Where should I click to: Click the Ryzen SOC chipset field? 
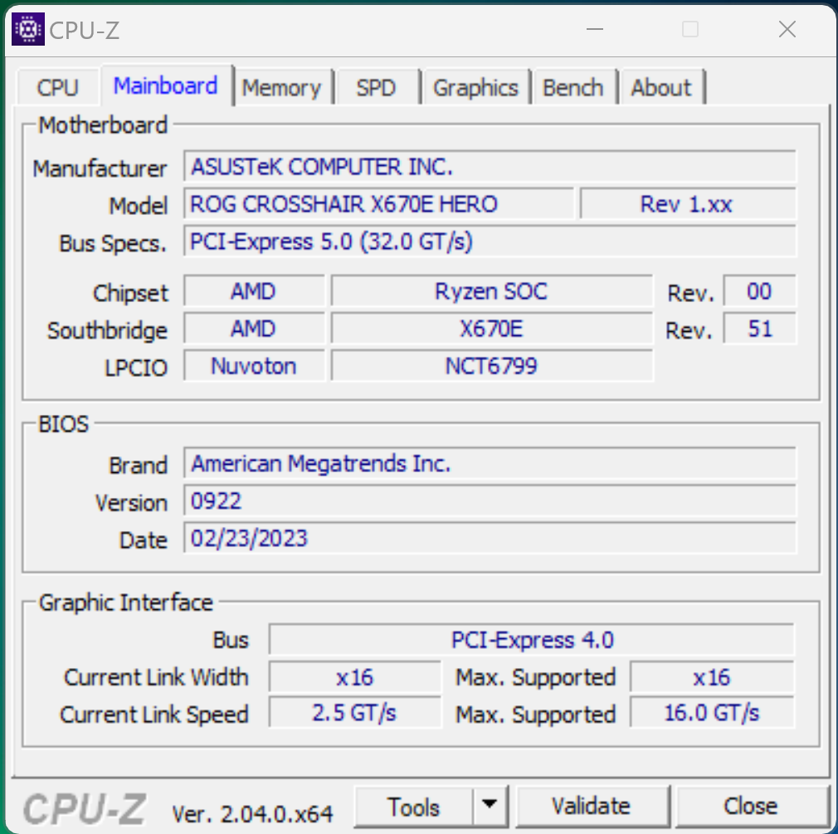(x=492, y=291)
